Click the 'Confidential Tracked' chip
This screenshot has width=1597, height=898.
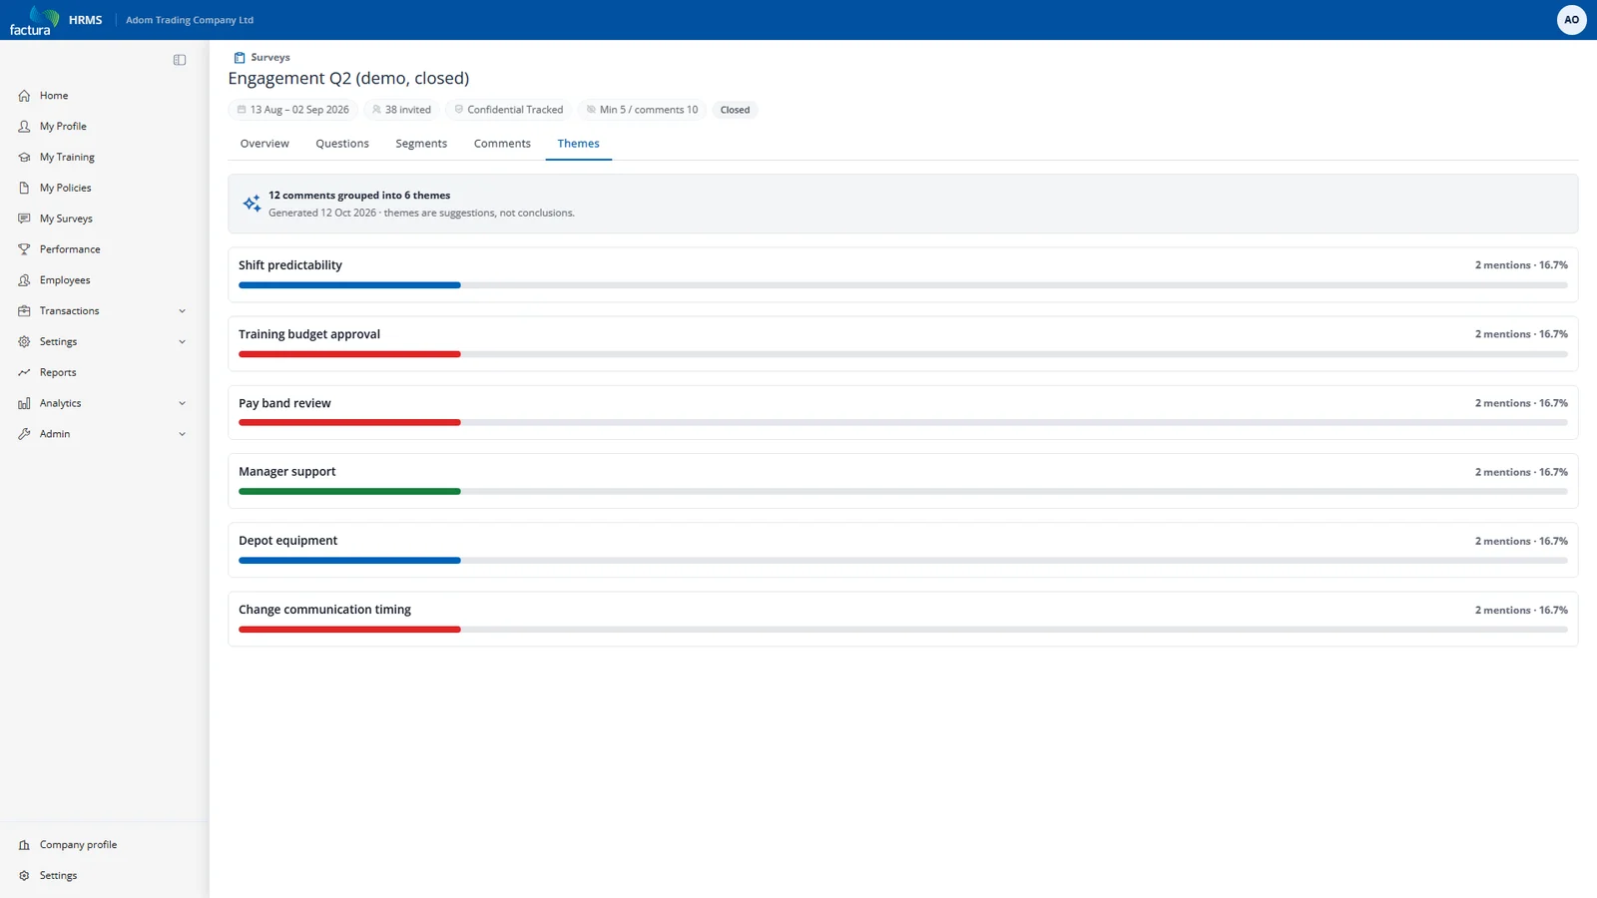point(509,110)
